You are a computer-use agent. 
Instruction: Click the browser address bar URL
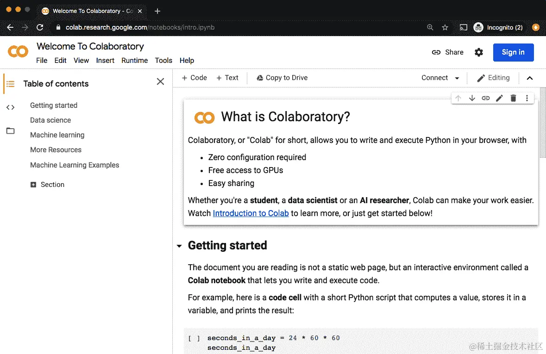140,27
